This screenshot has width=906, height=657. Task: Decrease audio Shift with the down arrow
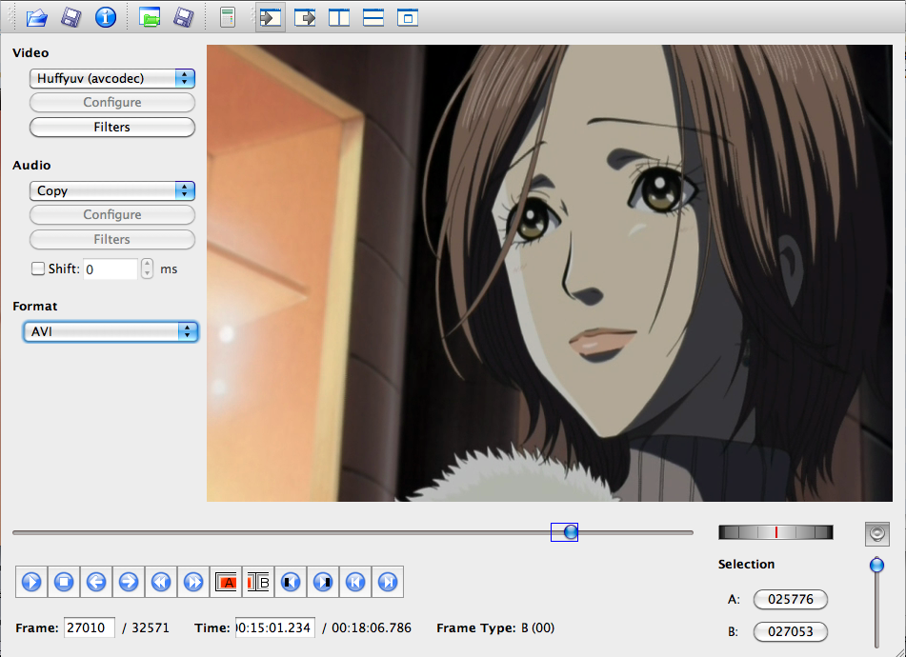148,274
